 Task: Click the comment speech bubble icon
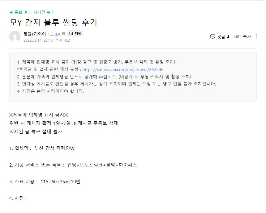coord(212,36)
